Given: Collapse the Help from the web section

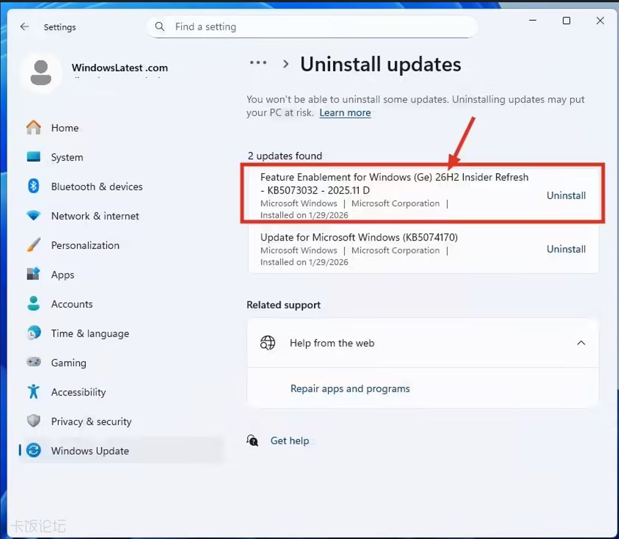Looking at the screenshot, I should pyautogui.click(x=581, y=343).
